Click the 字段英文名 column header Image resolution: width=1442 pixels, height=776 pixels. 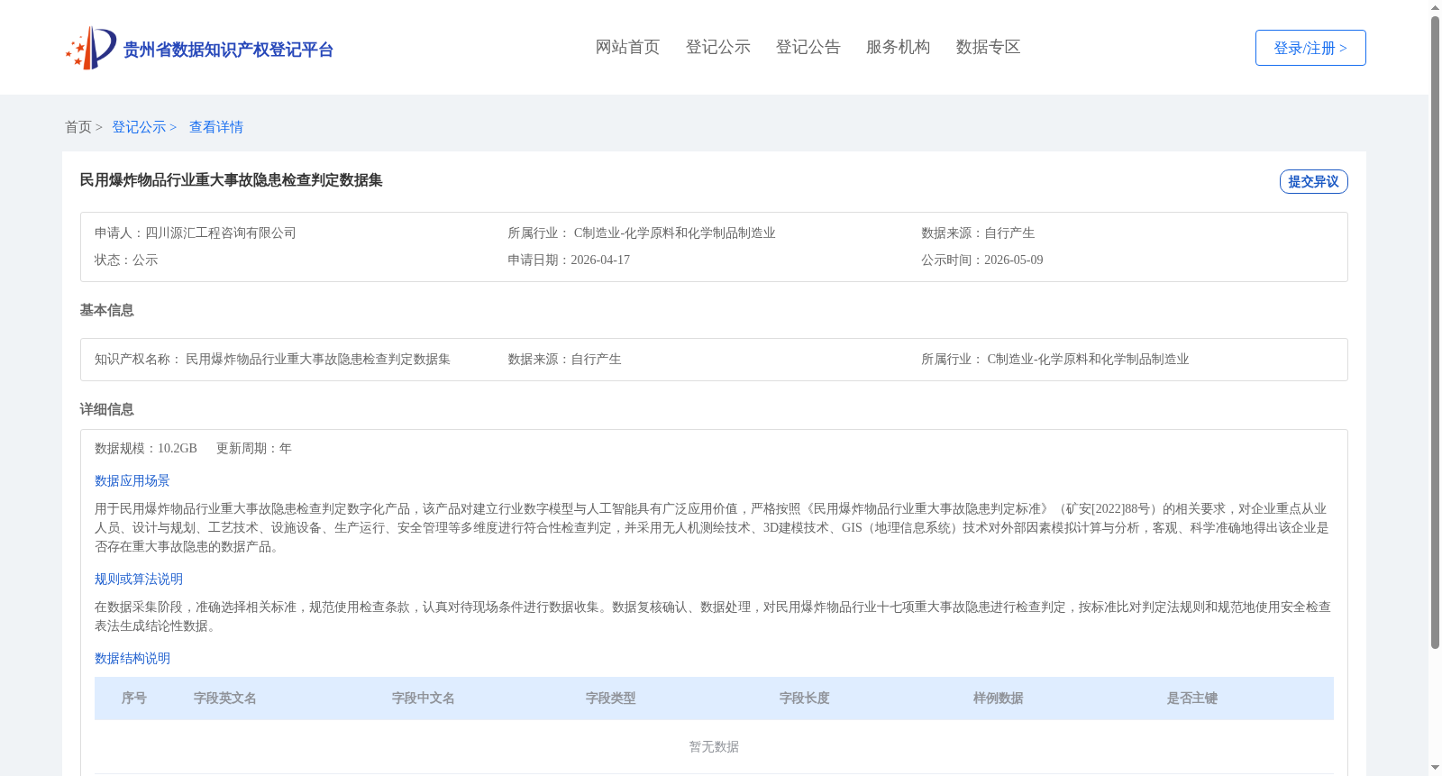click(225, 698)
